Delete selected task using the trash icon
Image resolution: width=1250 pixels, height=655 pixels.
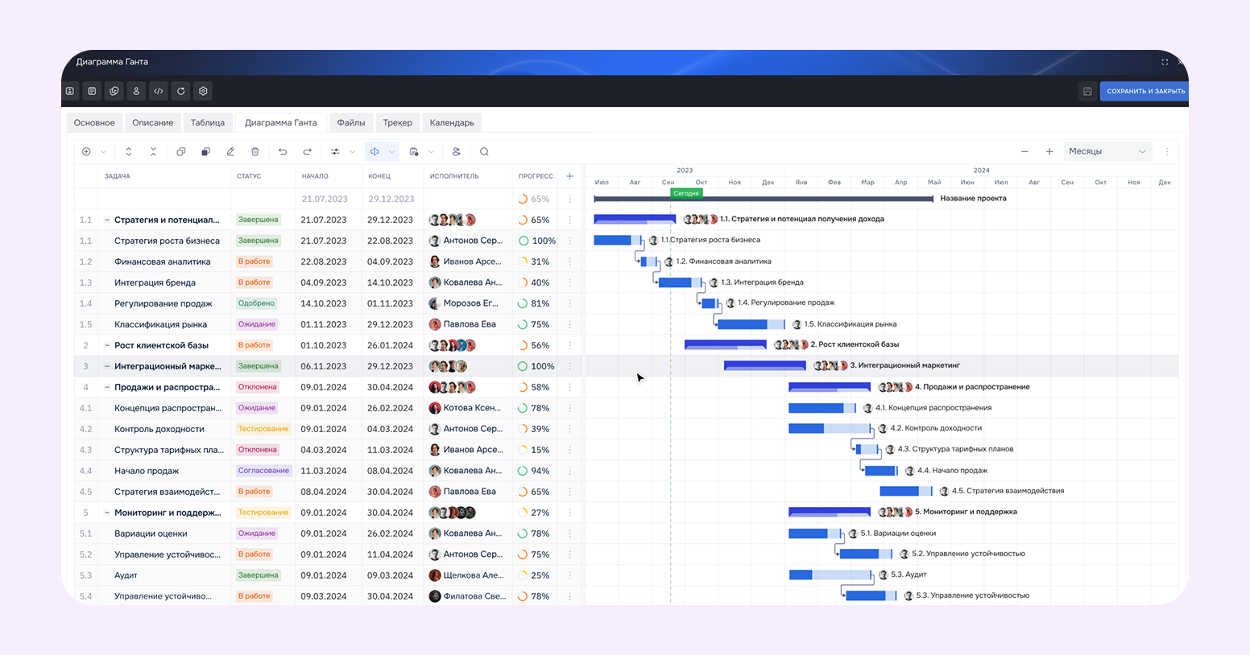[x=255, y=151]
